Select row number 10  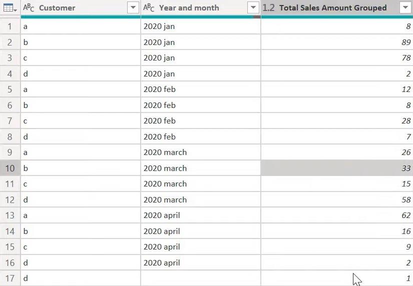[x=10, y=168]
